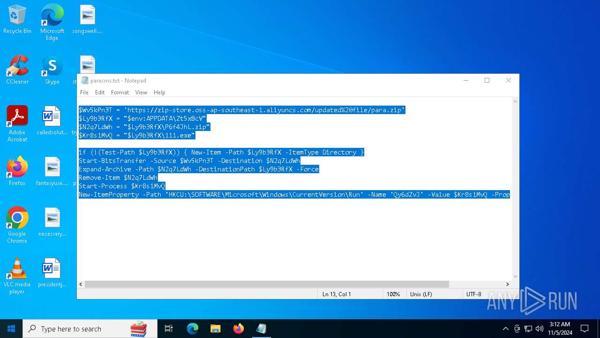This screenshot has height=338, width=600.
Task: Open Adobe Acrobat desktop shortcut
Action: click(x=17, y=124)
